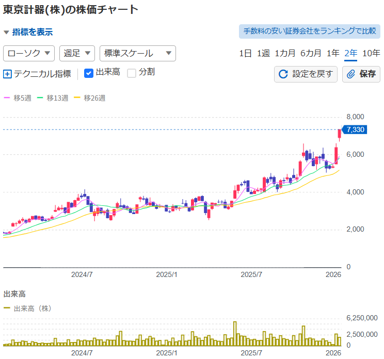
Task: Click the 7,330 current price tag
Action: pos(356,129)
